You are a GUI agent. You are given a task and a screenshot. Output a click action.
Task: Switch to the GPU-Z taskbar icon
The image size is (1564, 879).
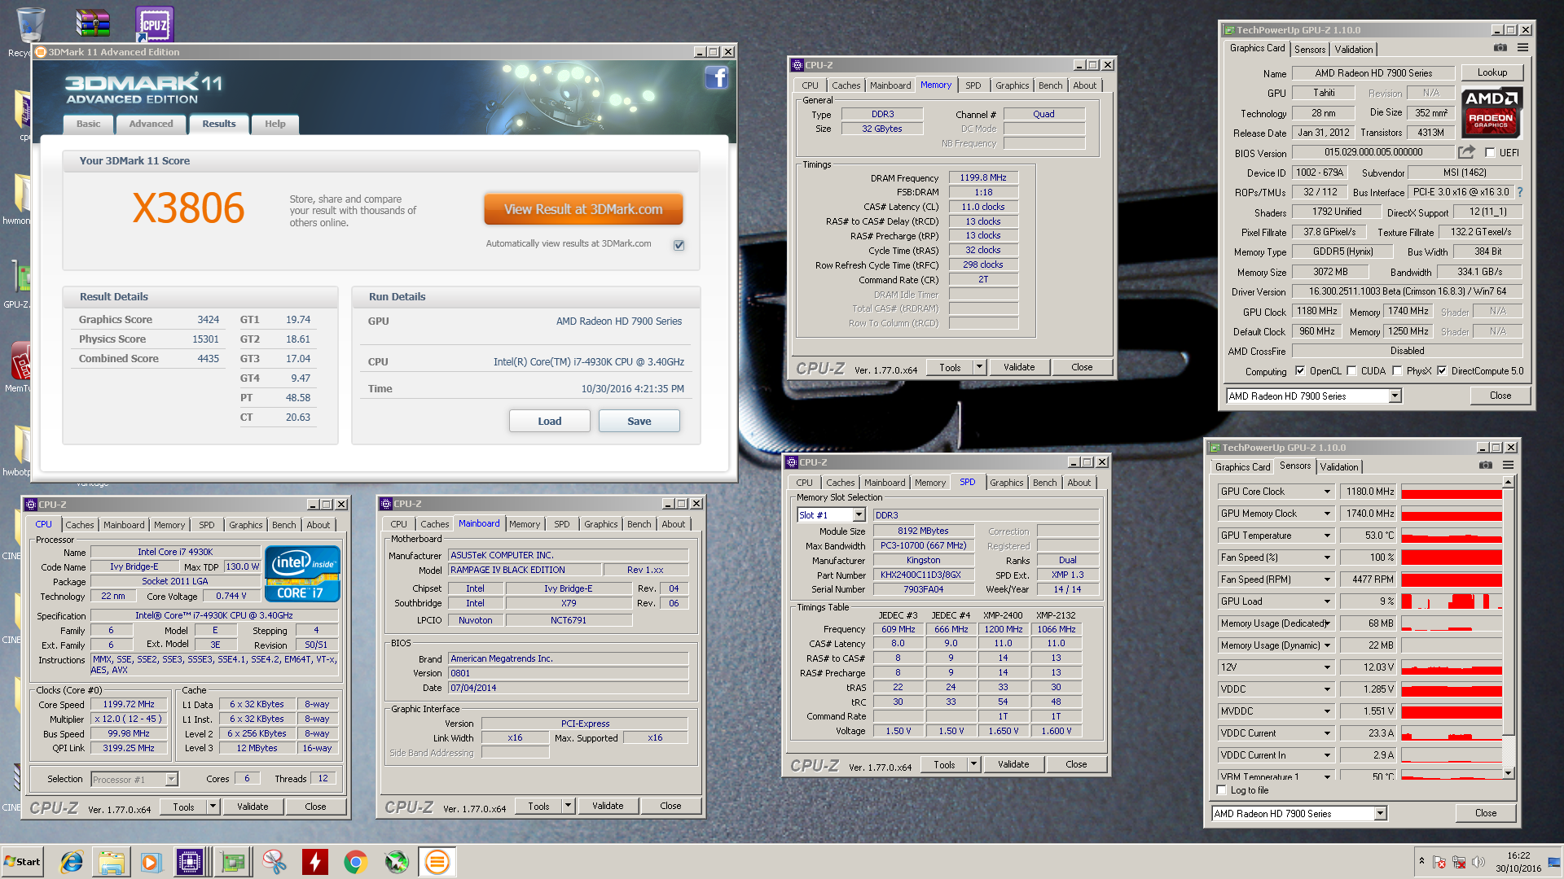click(x=233, y=862)
